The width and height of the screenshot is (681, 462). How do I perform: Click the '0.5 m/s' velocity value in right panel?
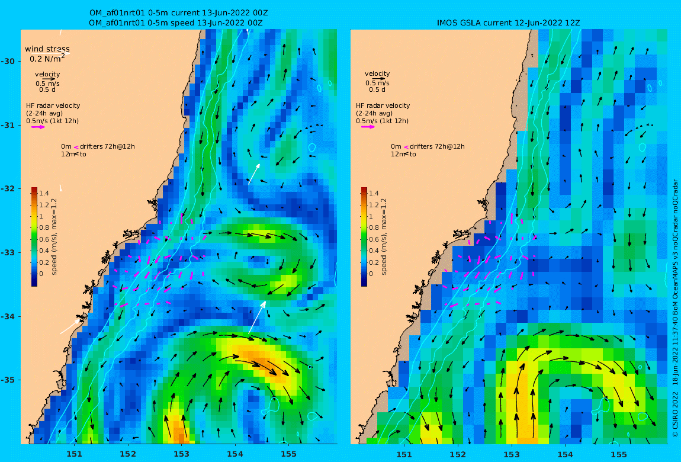[377, 83]
